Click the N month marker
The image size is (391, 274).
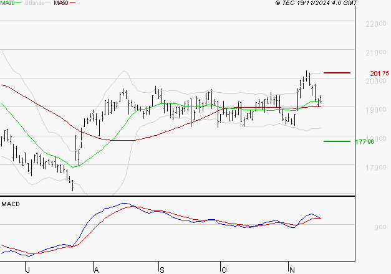click(292, 270)
